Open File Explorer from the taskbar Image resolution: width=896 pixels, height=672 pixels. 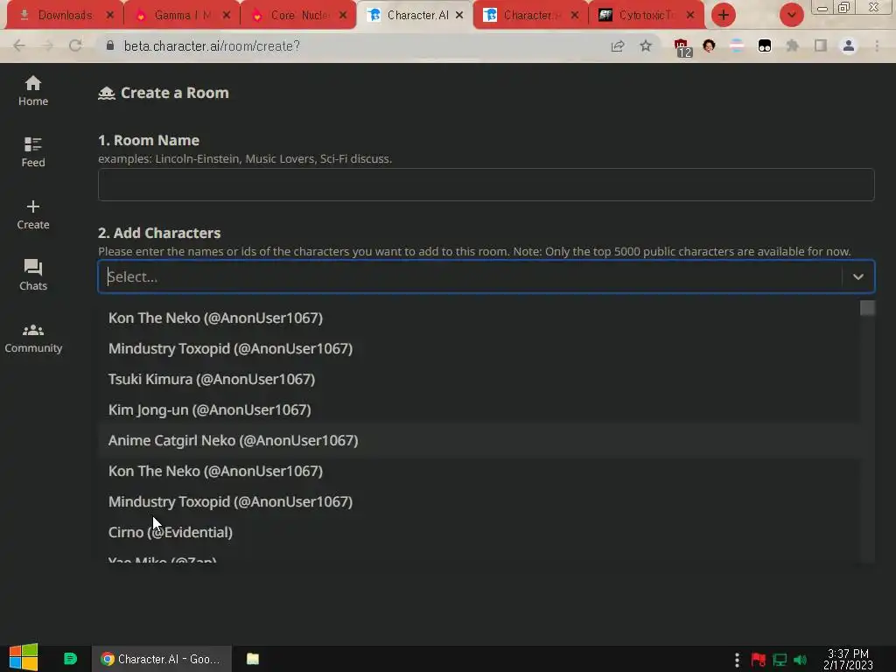253,659
